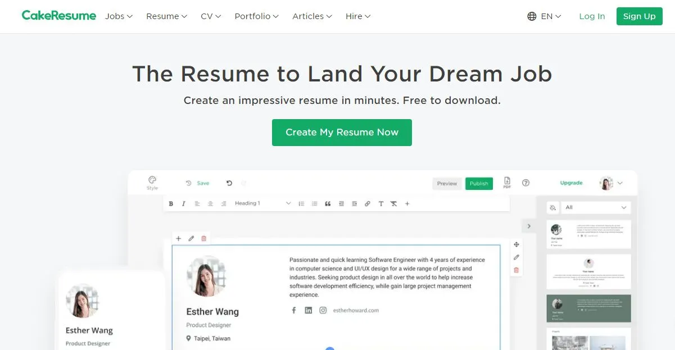
Task: Open the Jobs dropdown menu
Action: 119,16
